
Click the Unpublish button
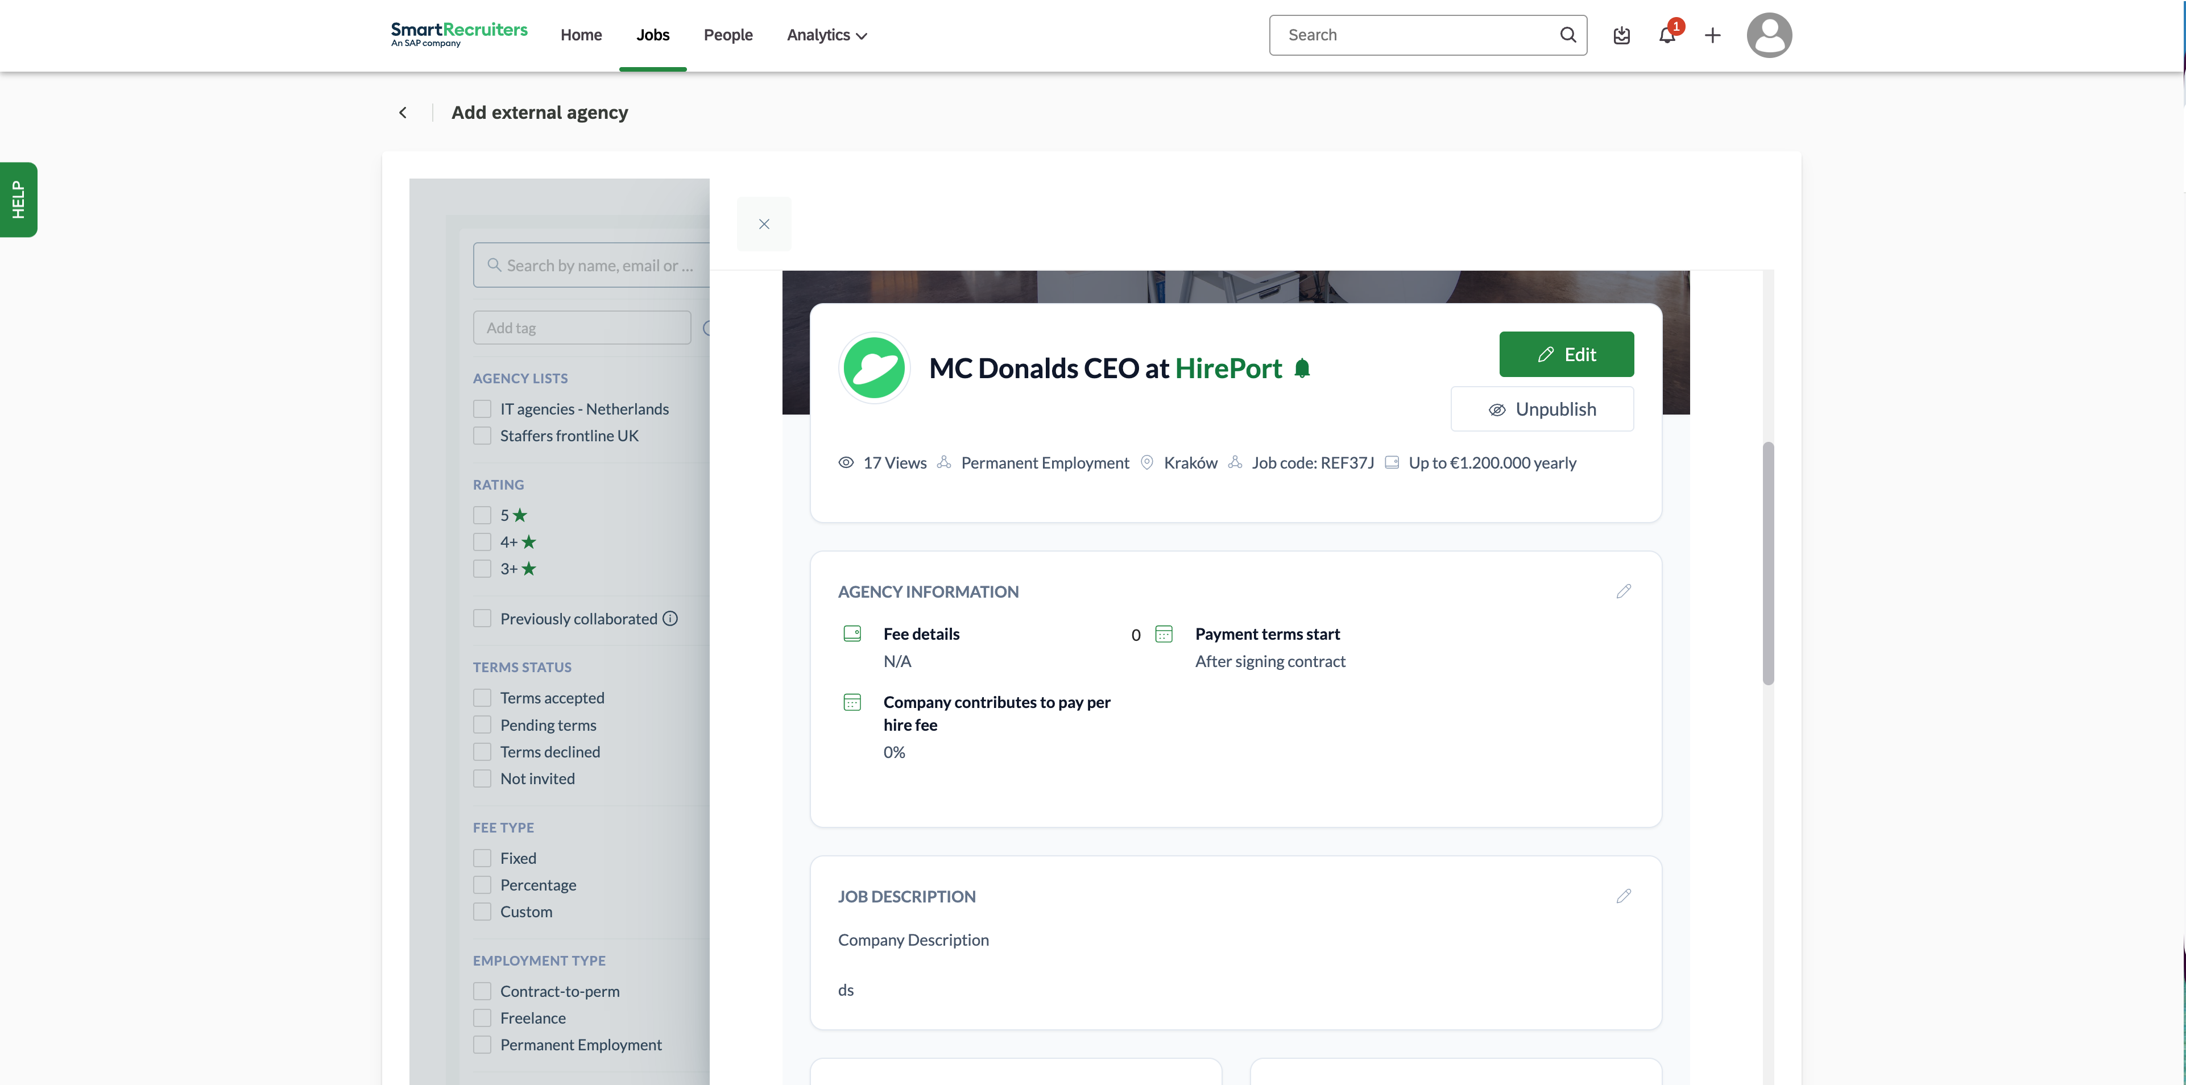pyautogui.click(x=1542, y=410)
